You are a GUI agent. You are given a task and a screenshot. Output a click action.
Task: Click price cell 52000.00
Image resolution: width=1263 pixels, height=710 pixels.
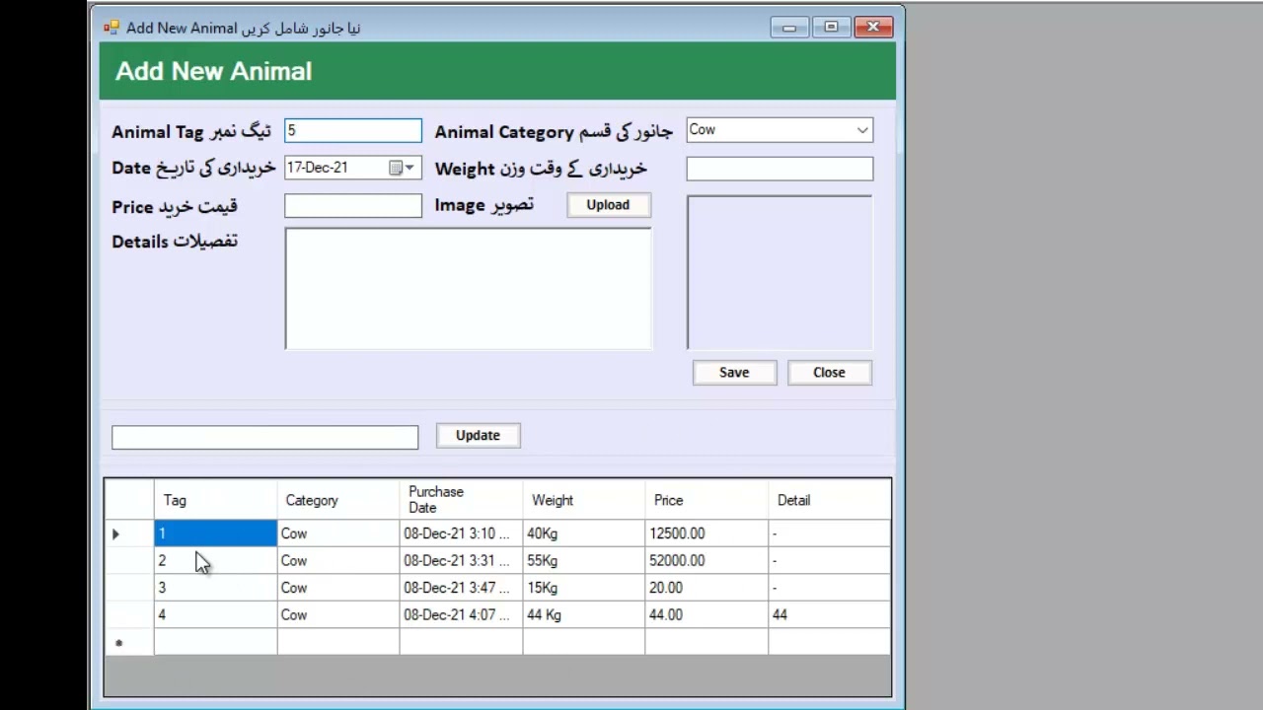tap(706, 560)
